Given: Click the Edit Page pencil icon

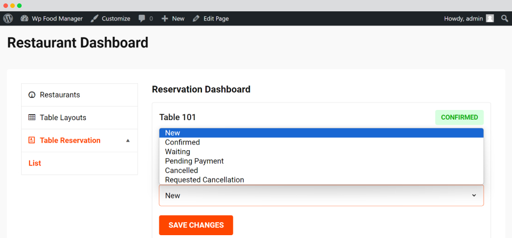Looking at the screenshot, I should 196,19.
